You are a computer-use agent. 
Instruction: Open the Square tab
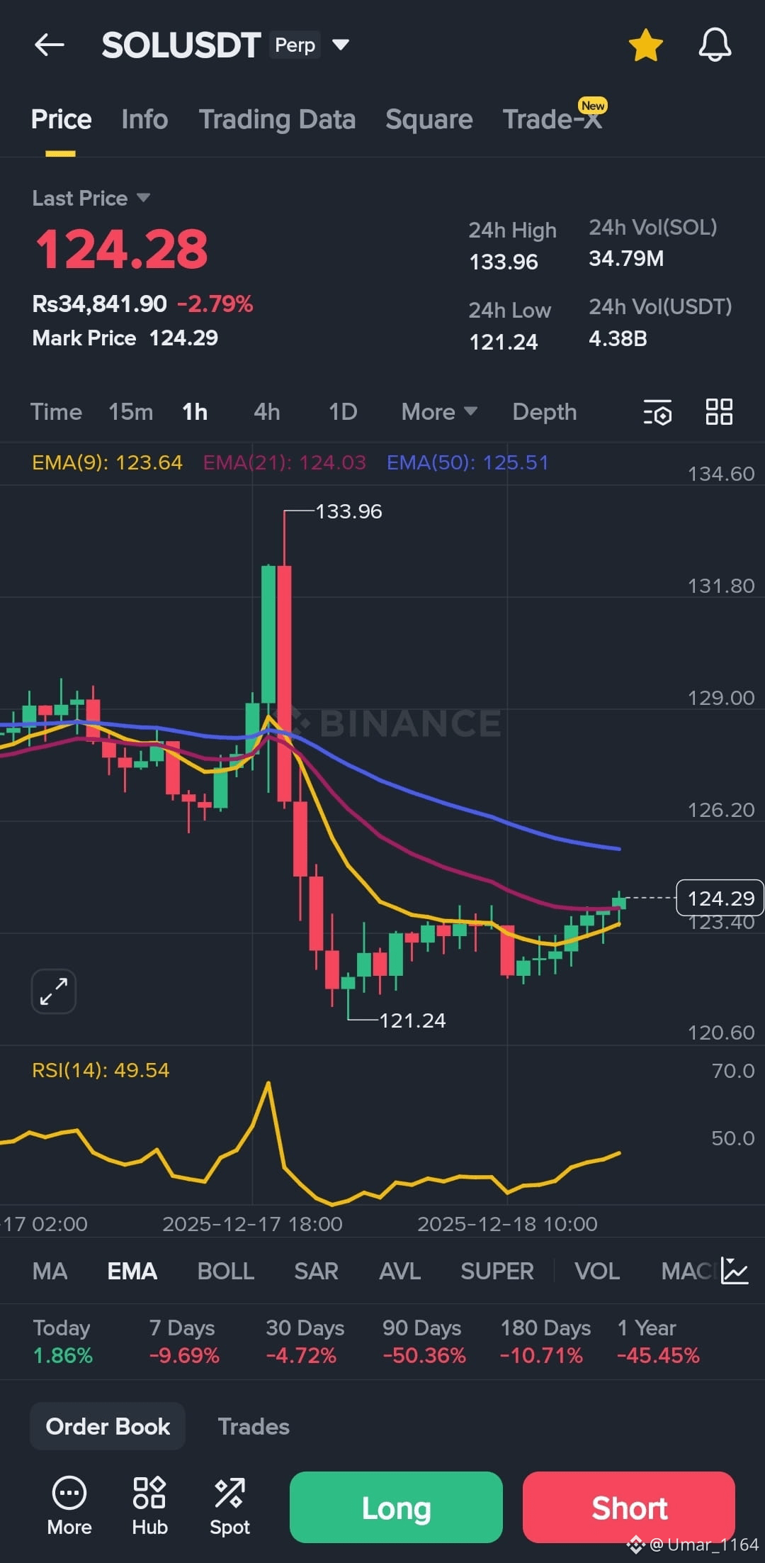pos(429,119)
